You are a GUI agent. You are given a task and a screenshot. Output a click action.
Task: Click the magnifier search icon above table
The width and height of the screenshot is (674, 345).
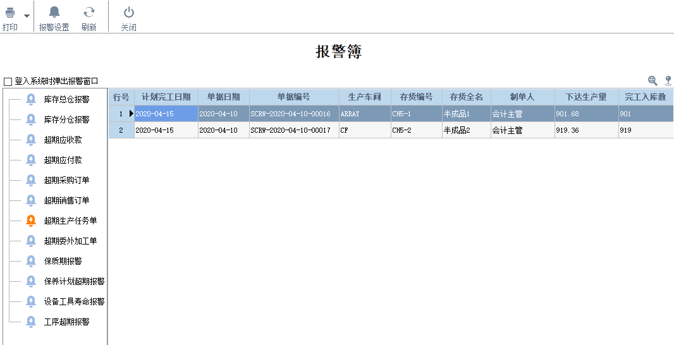(x=653, y=80)
